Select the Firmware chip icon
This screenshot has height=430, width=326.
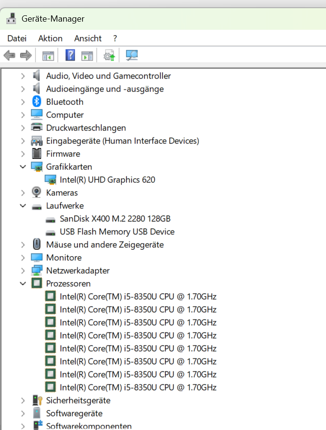[36, 154]
